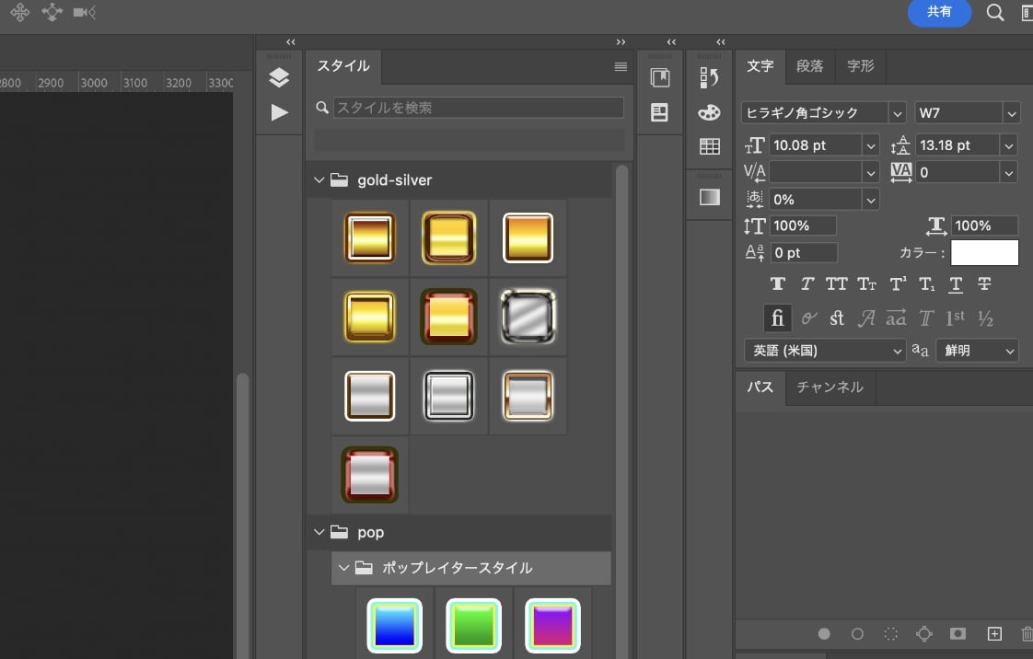Click the blue 共有 button
The height and width of the screenshot is (659, 1033).
939,12
